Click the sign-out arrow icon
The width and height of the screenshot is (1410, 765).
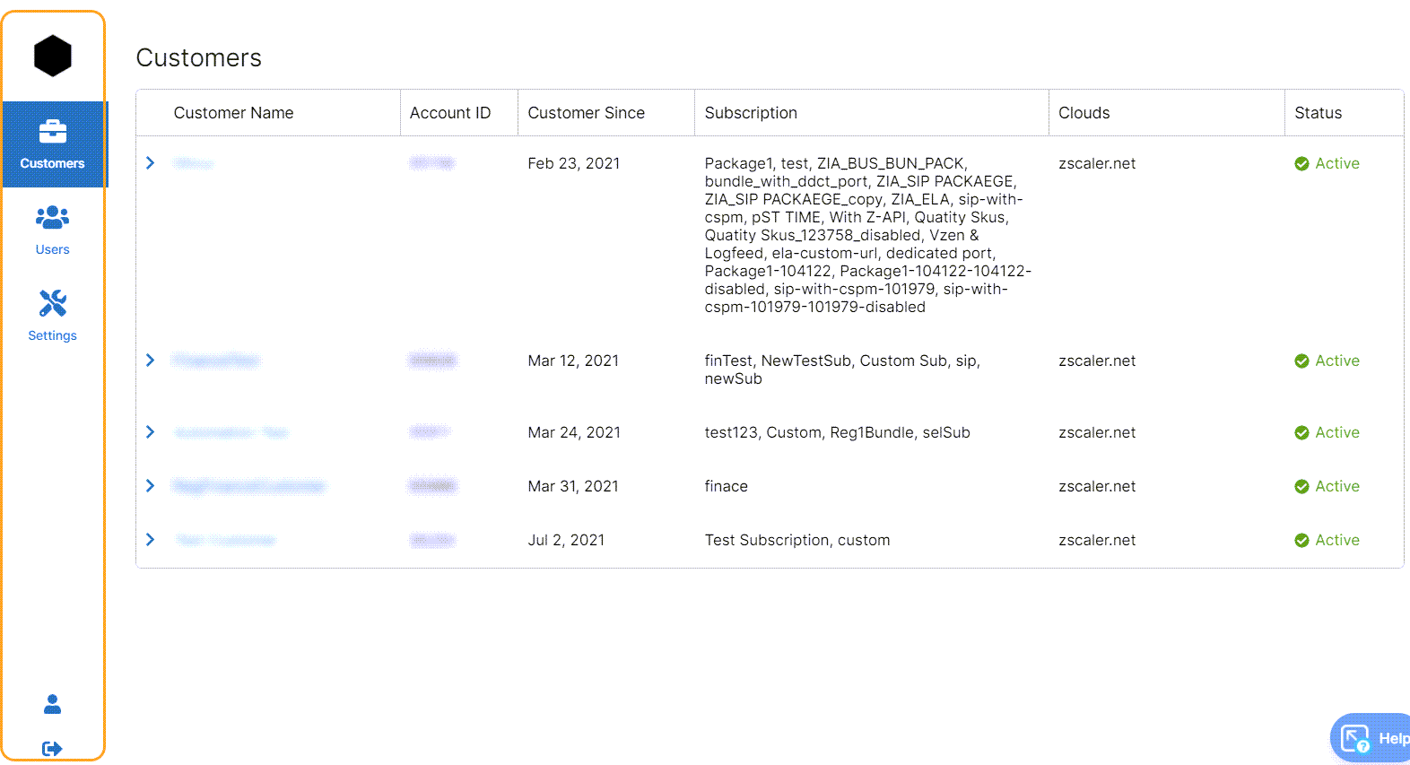pyautogui.click(x=53, y=748)
